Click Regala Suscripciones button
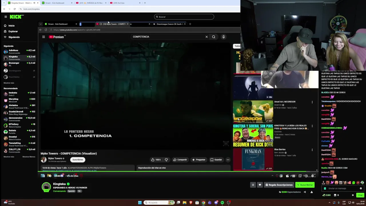Viewport: 366px width, 206px height. tap(279, 185)
